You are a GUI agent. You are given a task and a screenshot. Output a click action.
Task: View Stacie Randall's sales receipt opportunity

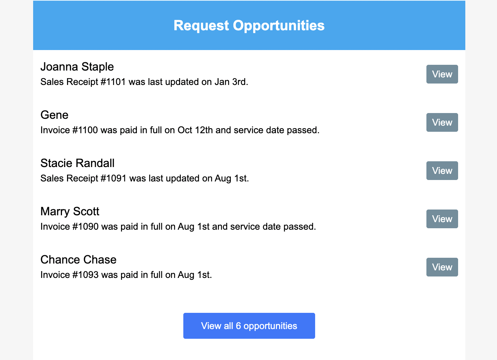pos(442,171)
